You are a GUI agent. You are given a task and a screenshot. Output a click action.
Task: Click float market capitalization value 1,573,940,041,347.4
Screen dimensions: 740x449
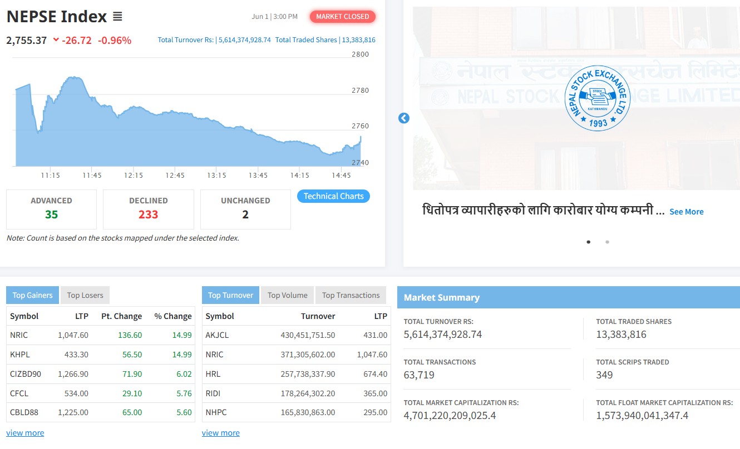(642, 416)
